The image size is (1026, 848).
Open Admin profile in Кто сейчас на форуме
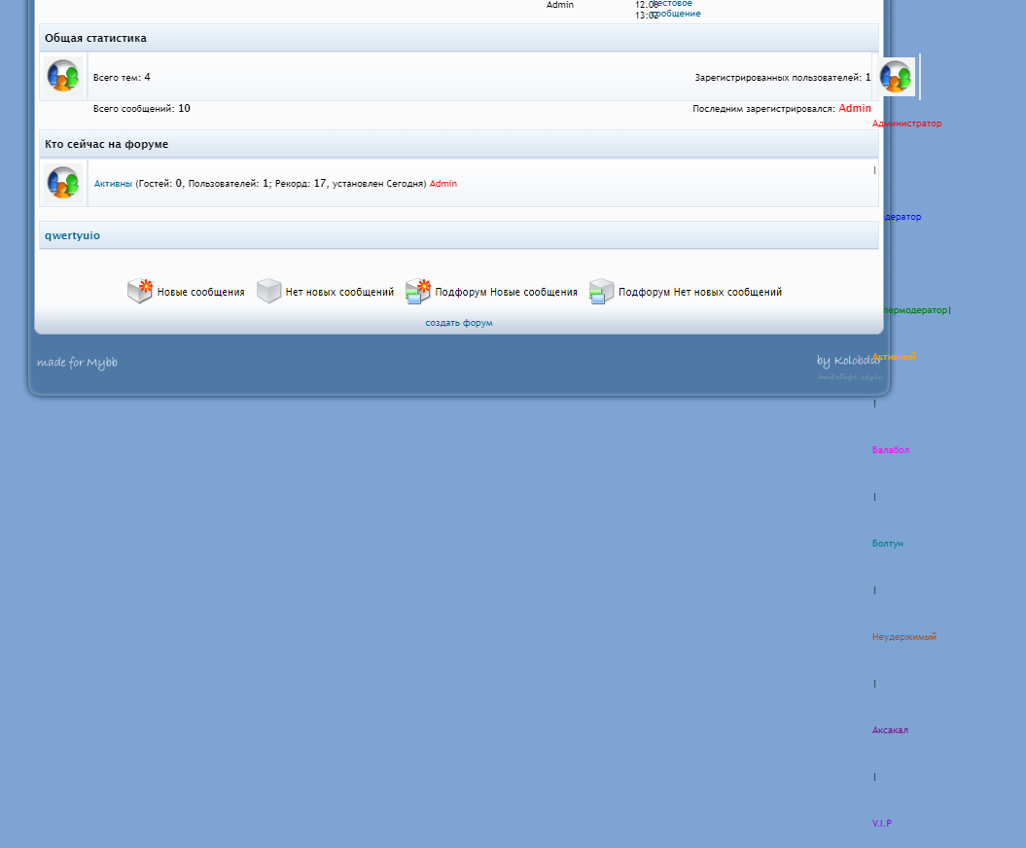tap(443, 184)
